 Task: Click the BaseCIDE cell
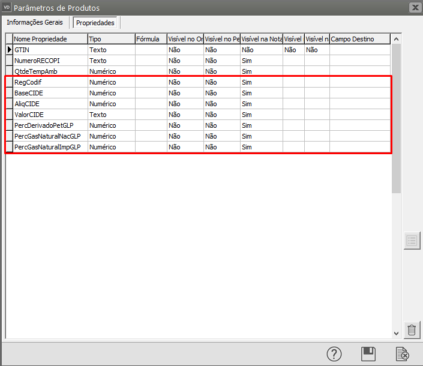coord(50,93)
